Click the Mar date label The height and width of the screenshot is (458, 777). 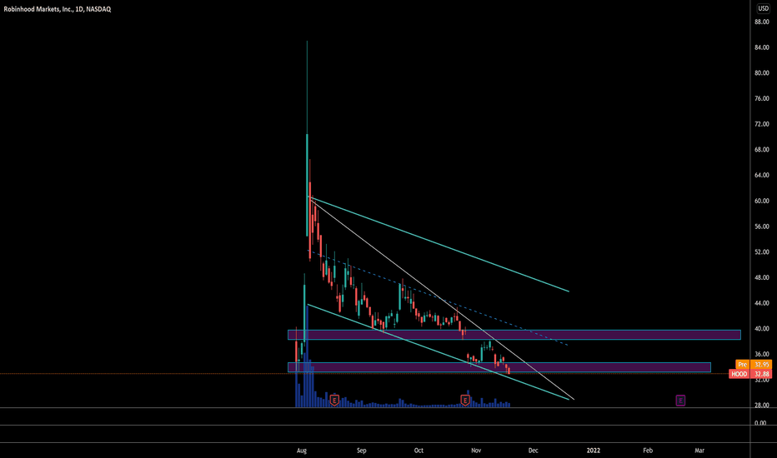coord(699,451)
